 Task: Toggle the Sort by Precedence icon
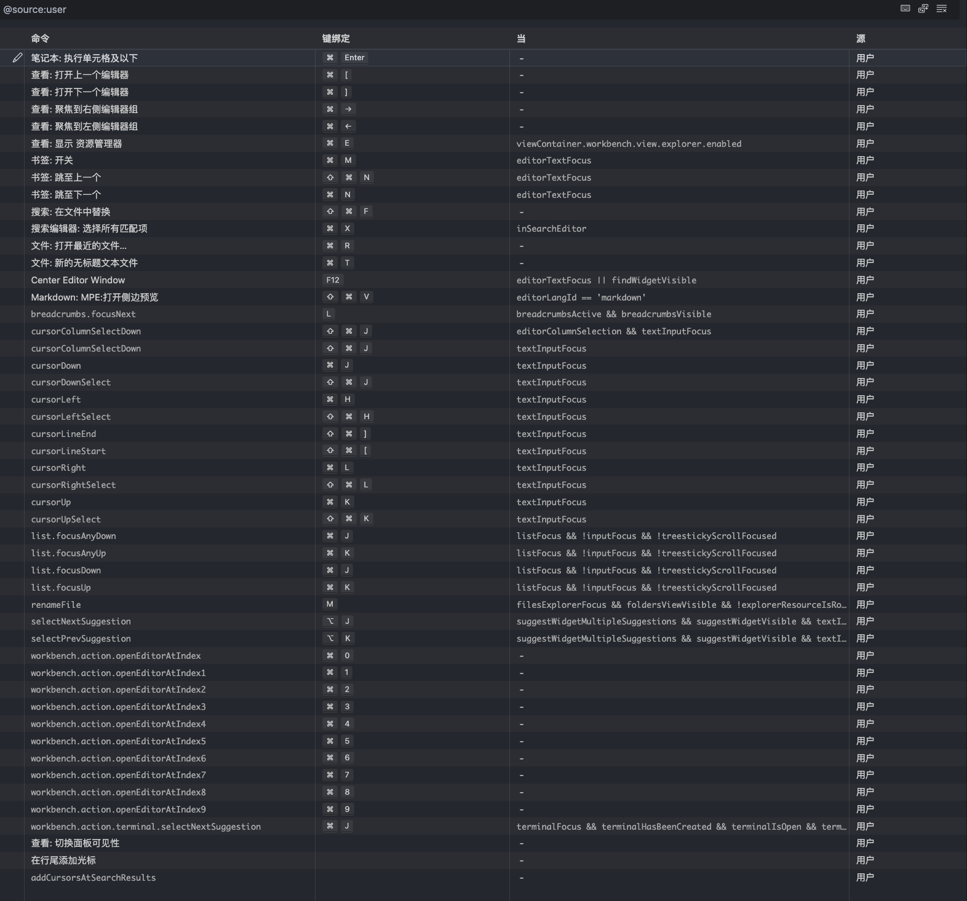tap(923, 9)
